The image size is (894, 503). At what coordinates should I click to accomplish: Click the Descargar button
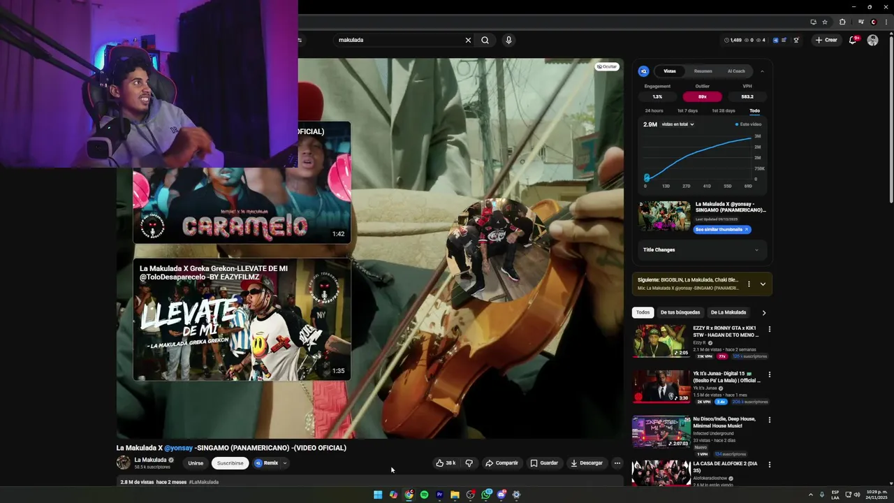(586, 463)
